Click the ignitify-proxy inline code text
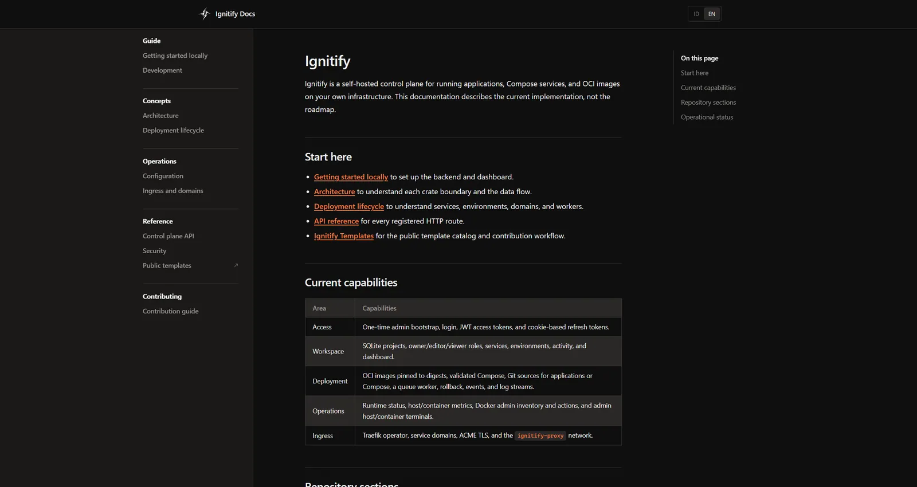The image size is (917, 487). (540, 435)
